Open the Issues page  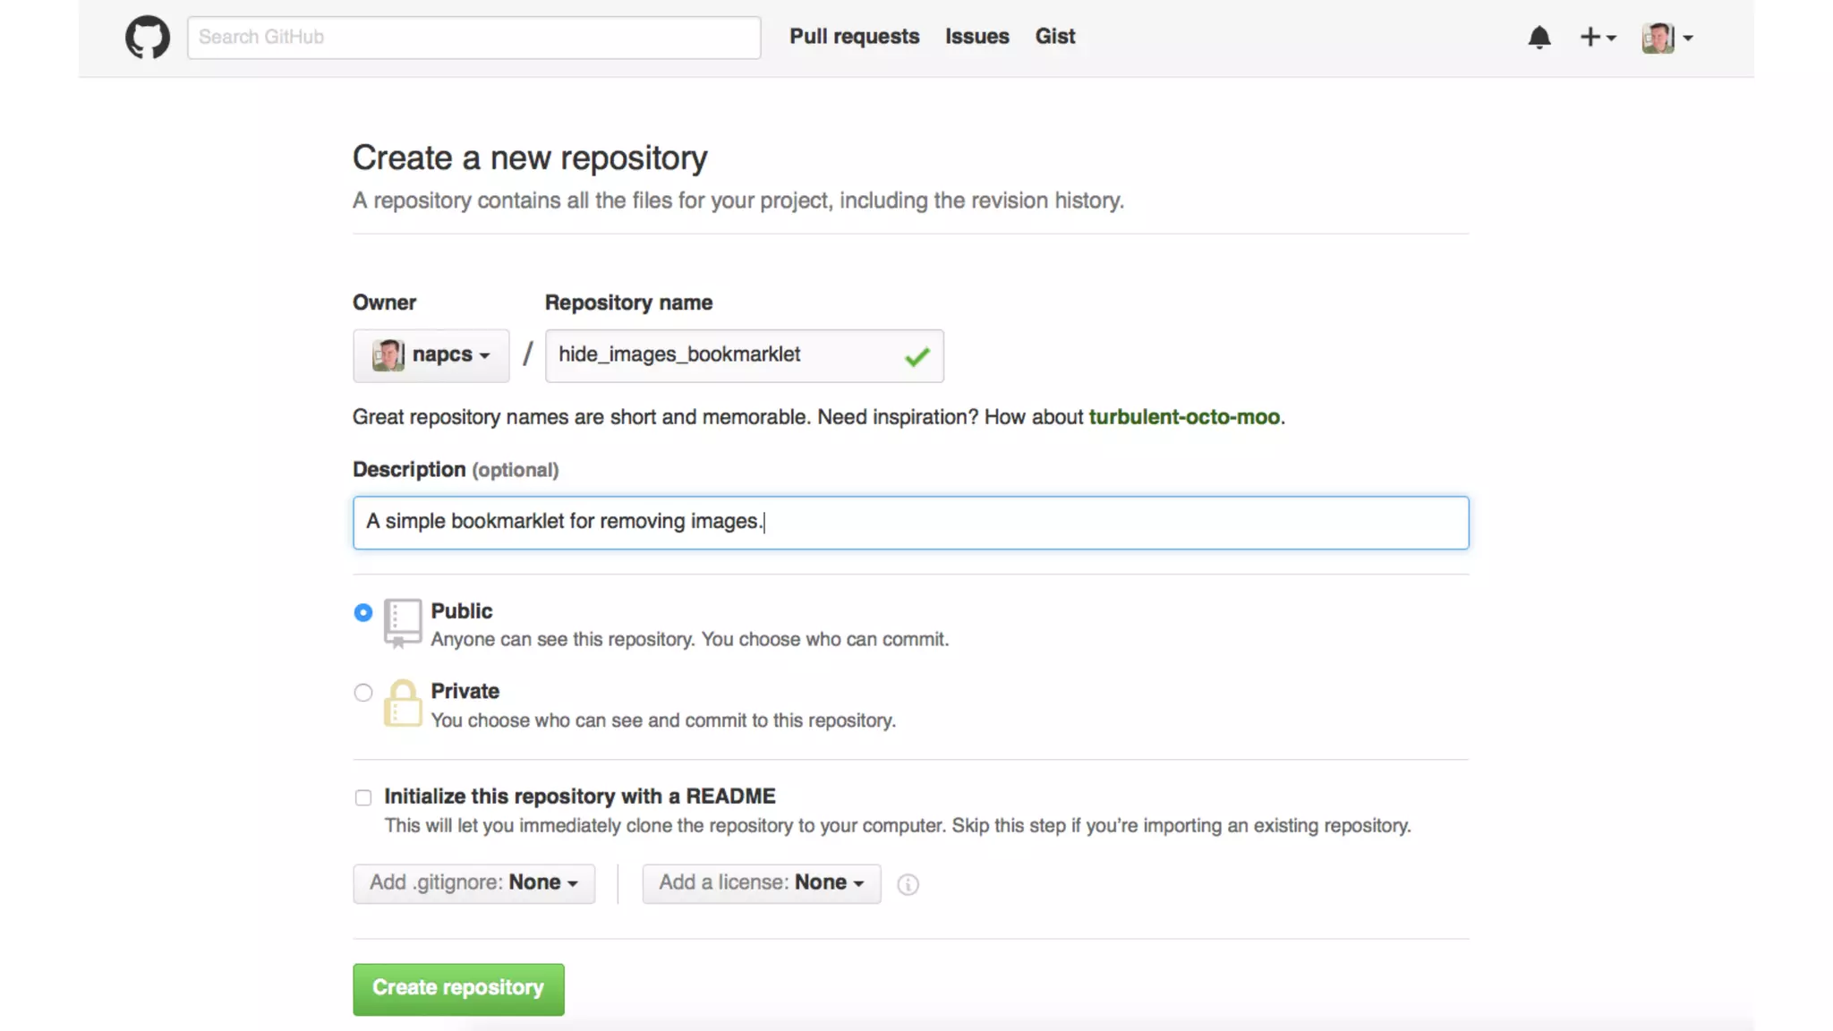(x=976, y=37)
